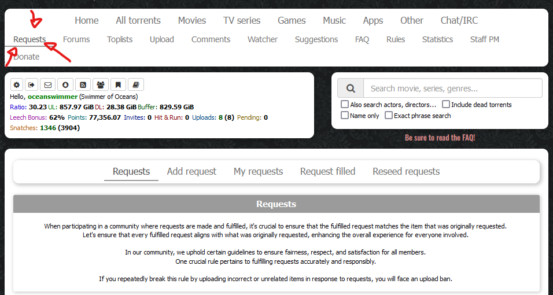Open messages with the envelope icon
This screenshot has width=553, height=295.
pos(48,84)
